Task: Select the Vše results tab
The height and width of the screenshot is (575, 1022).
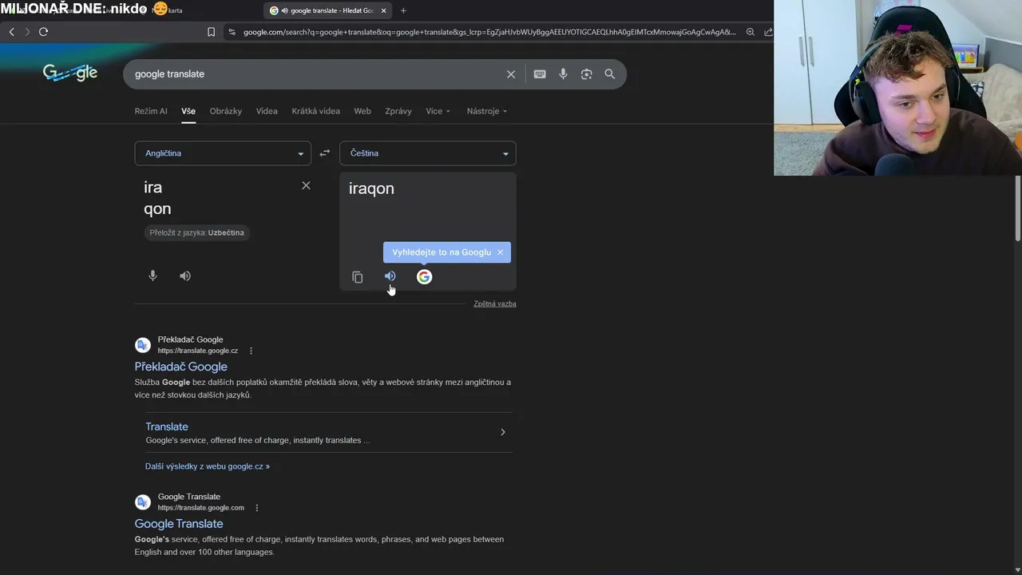Action: click(188, 111)
